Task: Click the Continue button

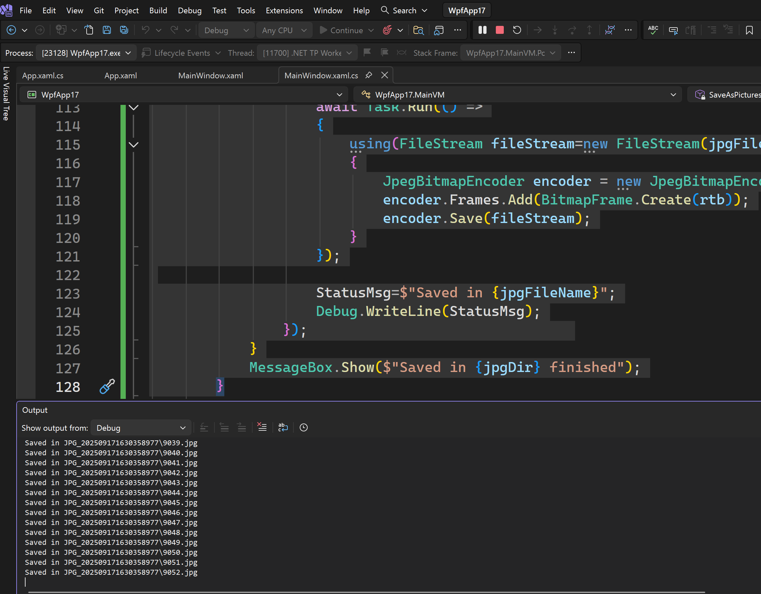Action: (342, 30)
